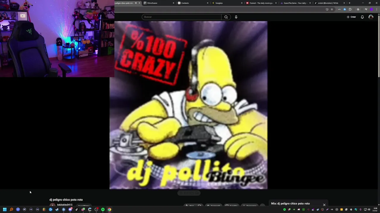Close the EthnoGuessr tab

click(174, 3)
